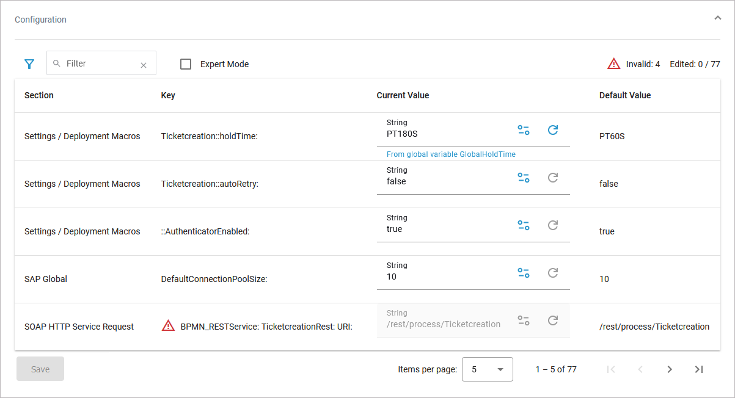Image resolution: width=735 pixels, height=398 pixels.
Task: Collapse the Configuration panel
Action: [x=717, y=18]
